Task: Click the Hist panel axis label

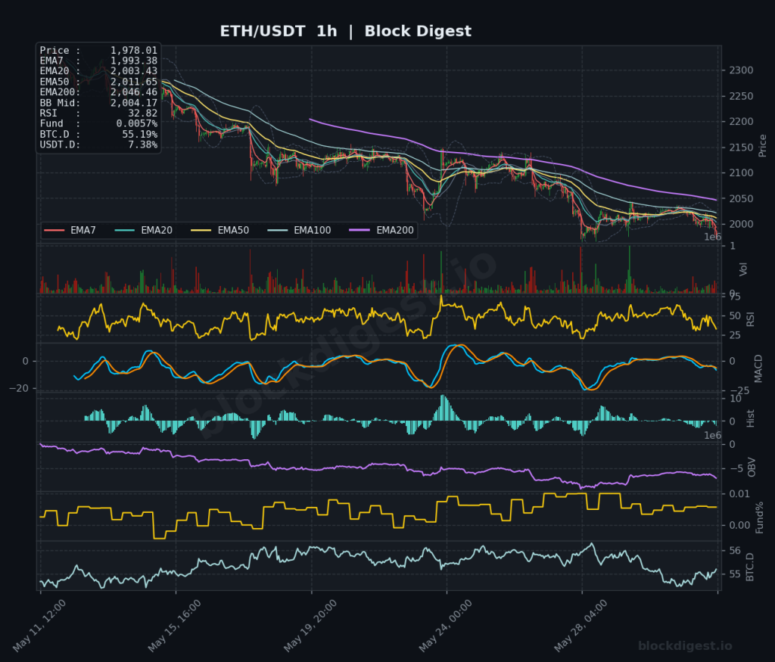Action: click(x=750, y=418)
